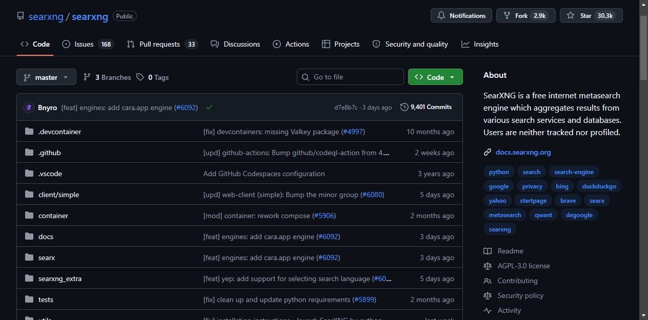
Task: Click the .vscode folder icon
Action: click(29, 174)
